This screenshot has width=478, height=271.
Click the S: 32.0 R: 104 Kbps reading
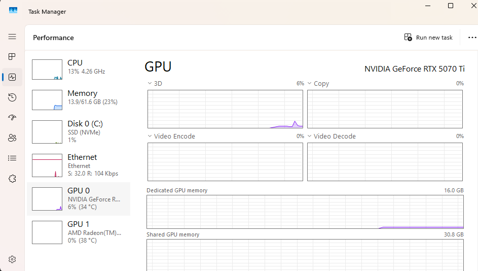point(93,174)
